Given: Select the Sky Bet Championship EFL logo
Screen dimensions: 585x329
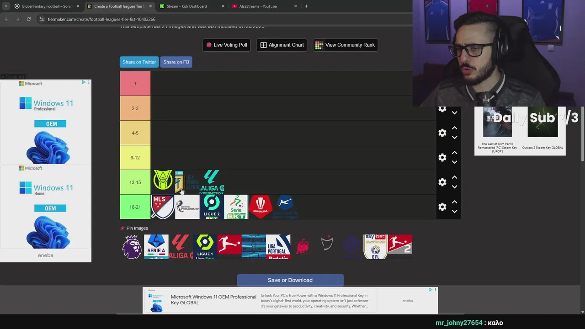Looking at the screenshot, I should tap(376, 247).
